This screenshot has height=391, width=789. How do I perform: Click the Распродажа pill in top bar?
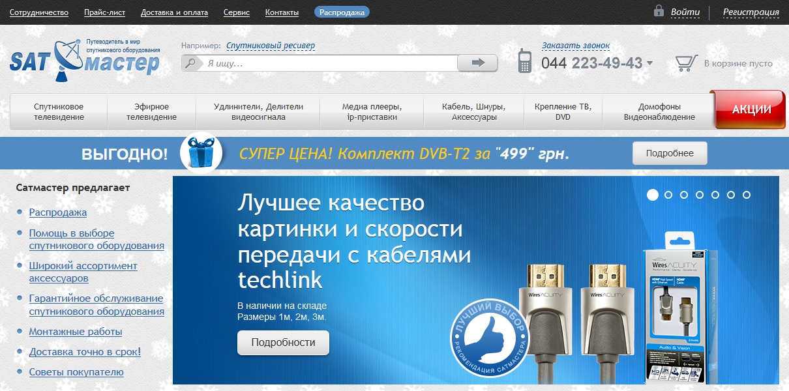point(342,12)
